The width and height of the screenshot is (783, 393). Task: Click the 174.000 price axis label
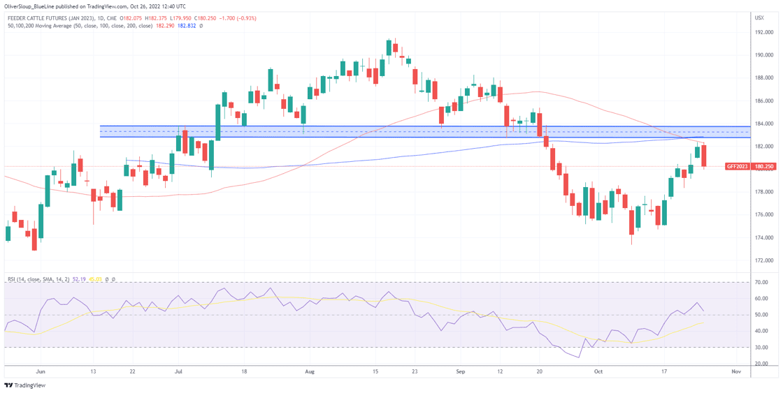coord(763,238)
